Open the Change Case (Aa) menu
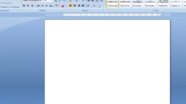This screenshot has height=104, width=186. click(x=51, y=6)
